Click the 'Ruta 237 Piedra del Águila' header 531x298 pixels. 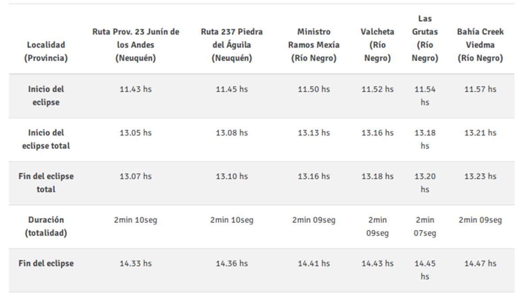231,45
